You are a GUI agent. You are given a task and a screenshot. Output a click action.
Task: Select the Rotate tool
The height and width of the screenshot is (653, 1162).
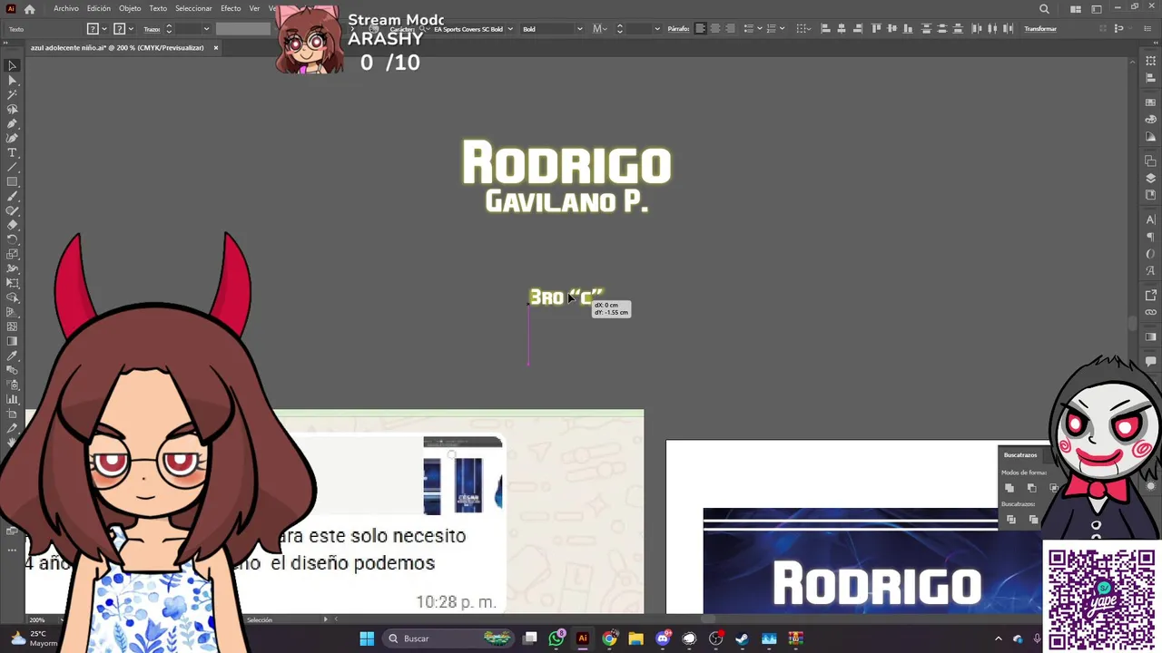click(13, 239)
